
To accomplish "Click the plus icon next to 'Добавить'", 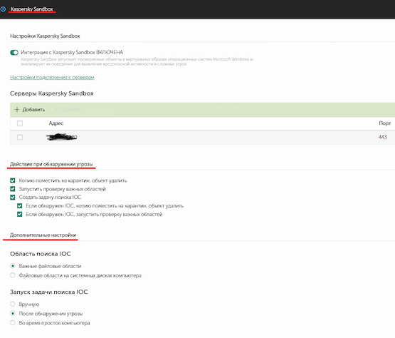I will [17, 110].
